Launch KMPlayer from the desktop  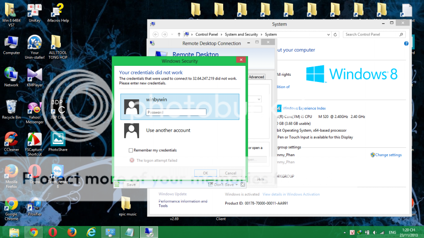34,75
